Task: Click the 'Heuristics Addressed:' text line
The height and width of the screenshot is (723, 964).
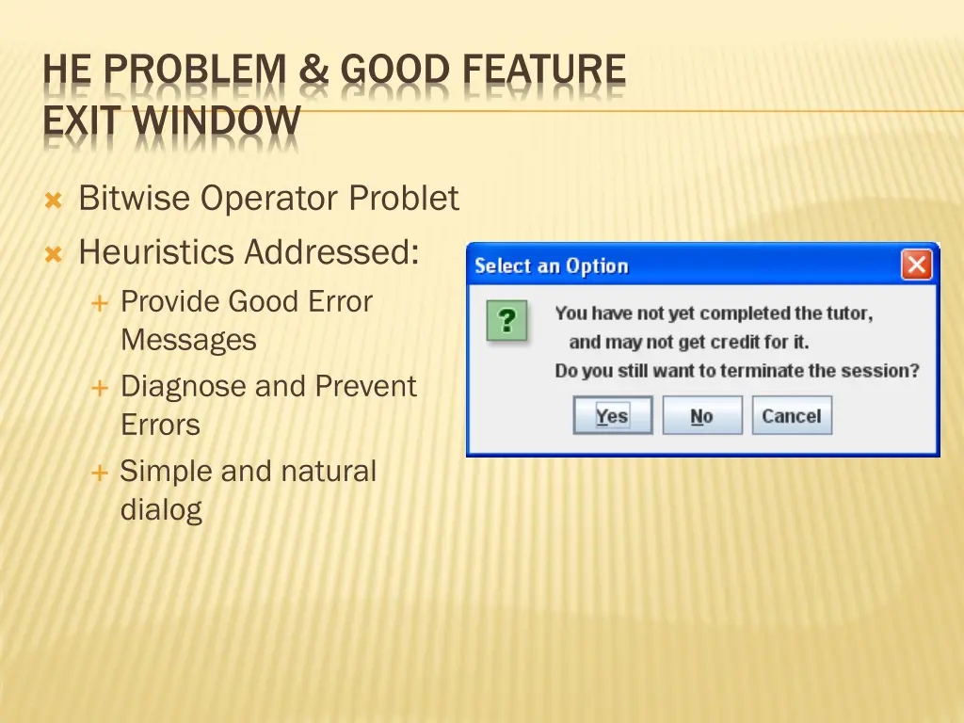Action: 249,252
